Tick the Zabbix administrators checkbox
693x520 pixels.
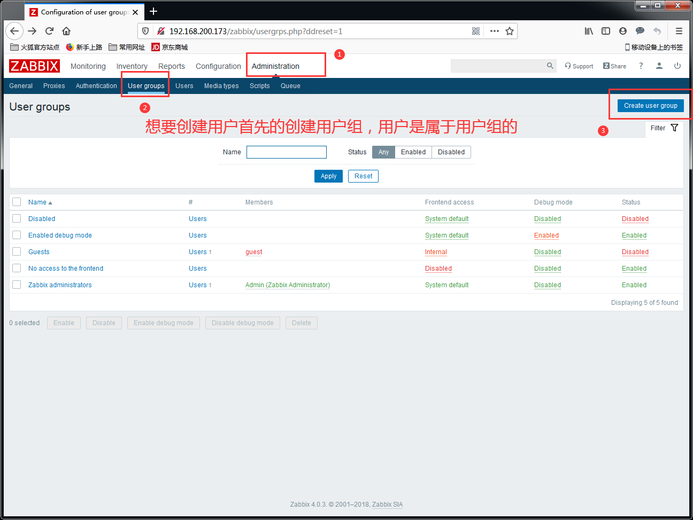[x=17, y=285]
